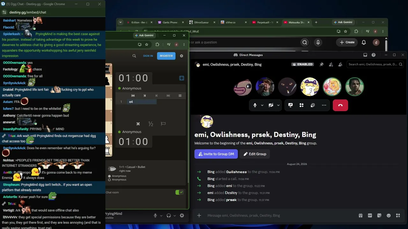Click the Discord search field
The width and height of the screenshot is (408, 229).
(375, 64)
